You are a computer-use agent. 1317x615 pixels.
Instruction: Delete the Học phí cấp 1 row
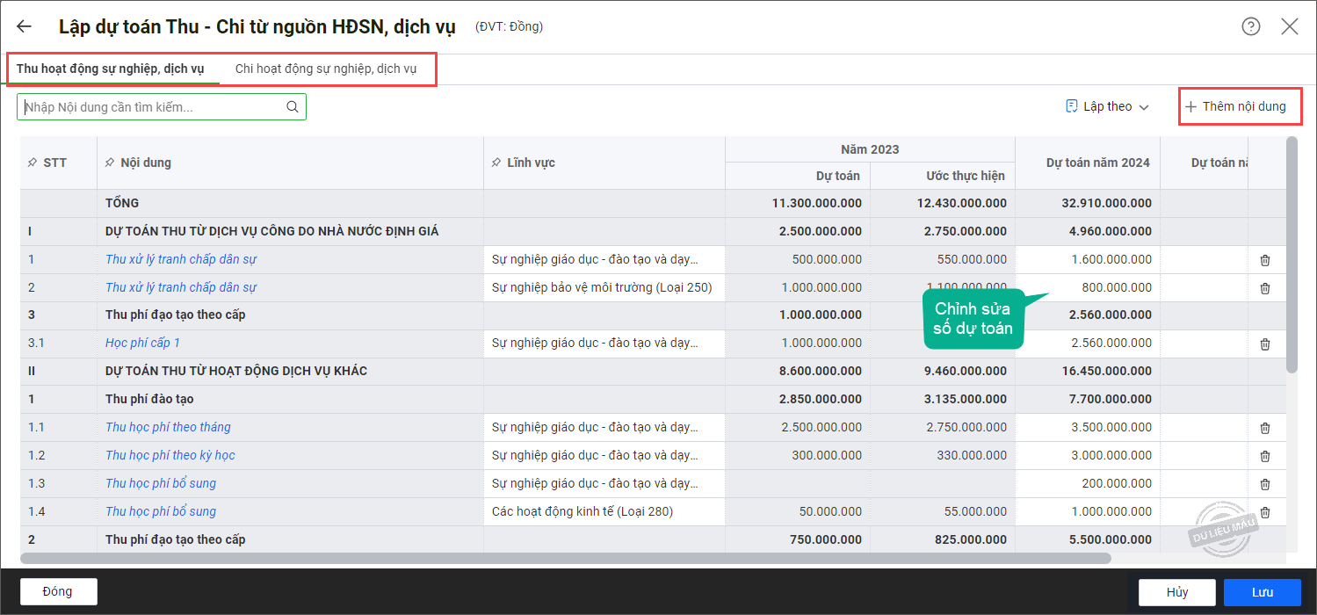(1265, 344)
